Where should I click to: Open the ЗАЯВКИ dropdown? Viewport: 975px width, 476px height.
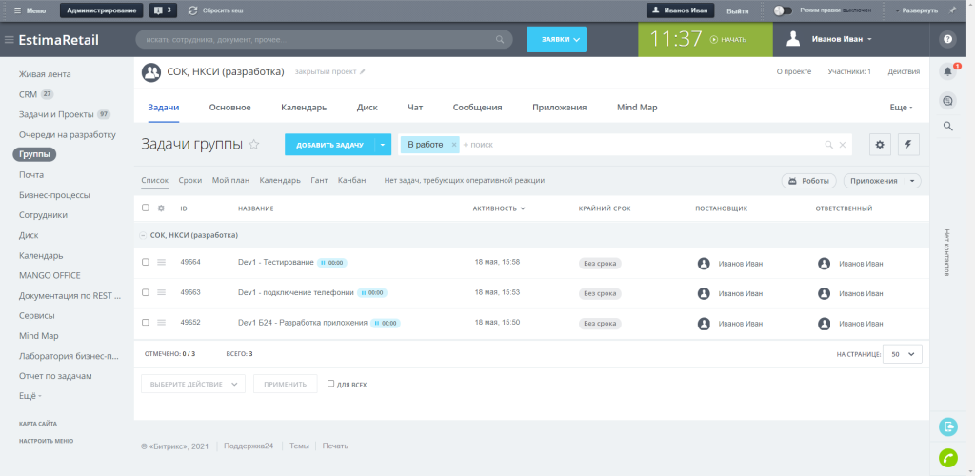click(x=556, y=39)
